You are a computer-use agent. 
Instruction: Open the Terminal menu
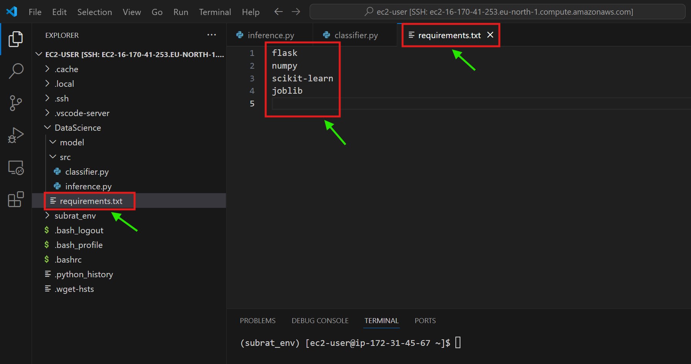click(x=215, y=12)
